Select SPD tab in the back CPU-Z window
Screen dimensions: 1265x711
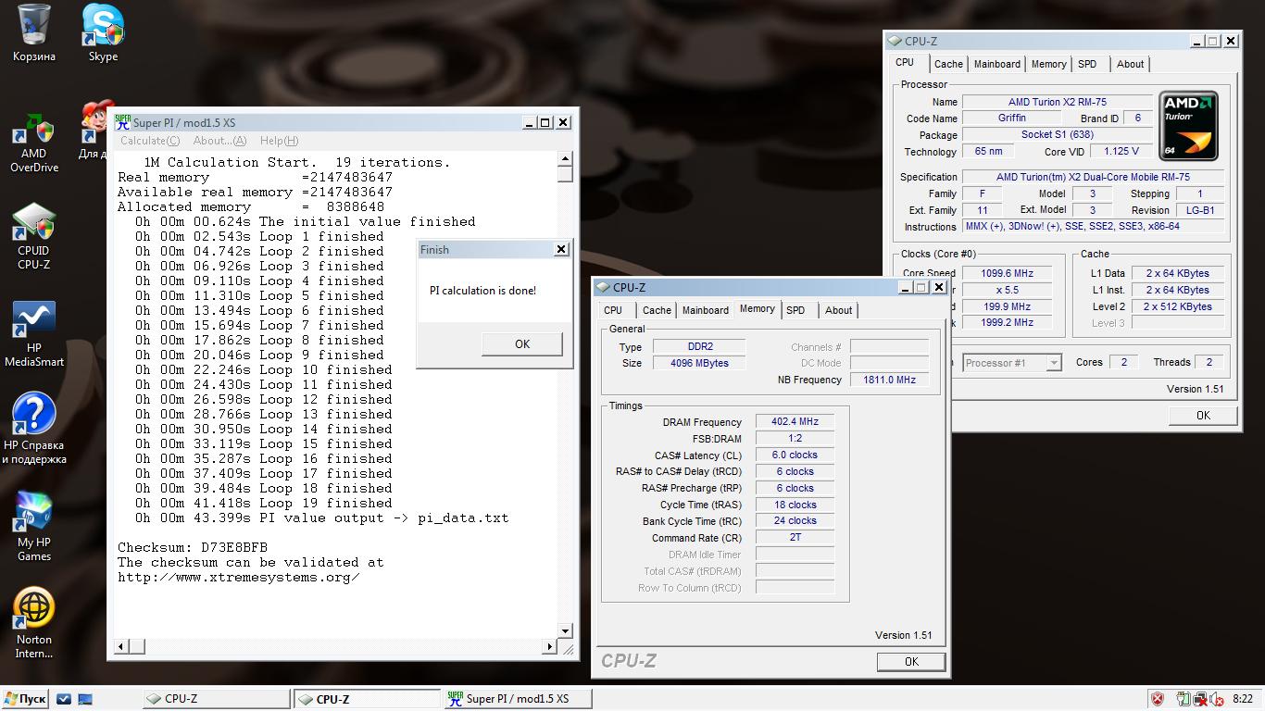pyautogui.click(x=1087, y=64)
